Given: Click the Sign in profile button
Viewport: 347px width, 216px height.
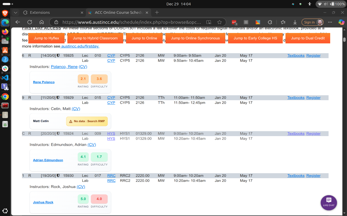Looking at the screenshot, I should point(313,22).
